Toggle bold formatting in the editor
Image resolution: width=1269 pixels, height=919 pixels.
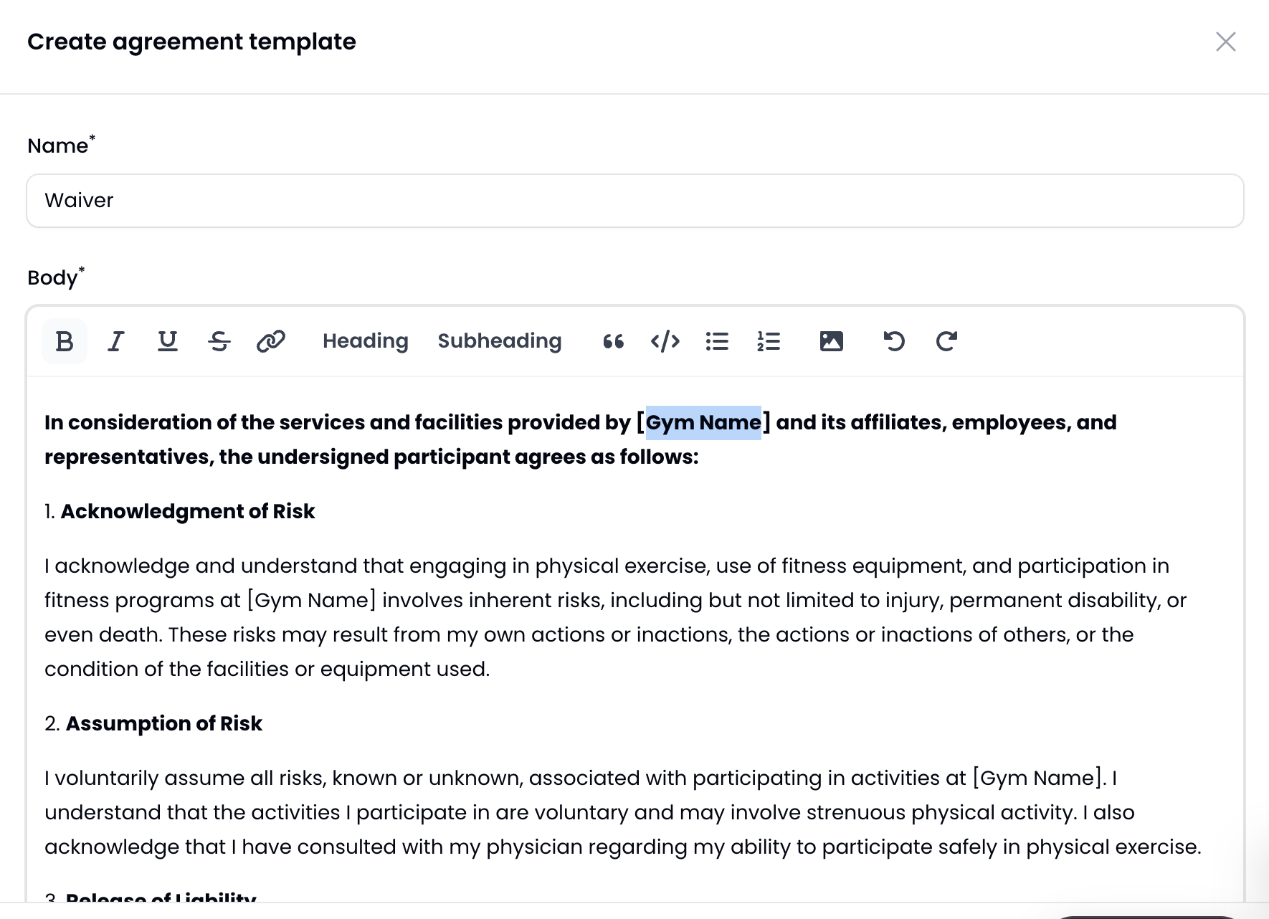pos(65,341)
